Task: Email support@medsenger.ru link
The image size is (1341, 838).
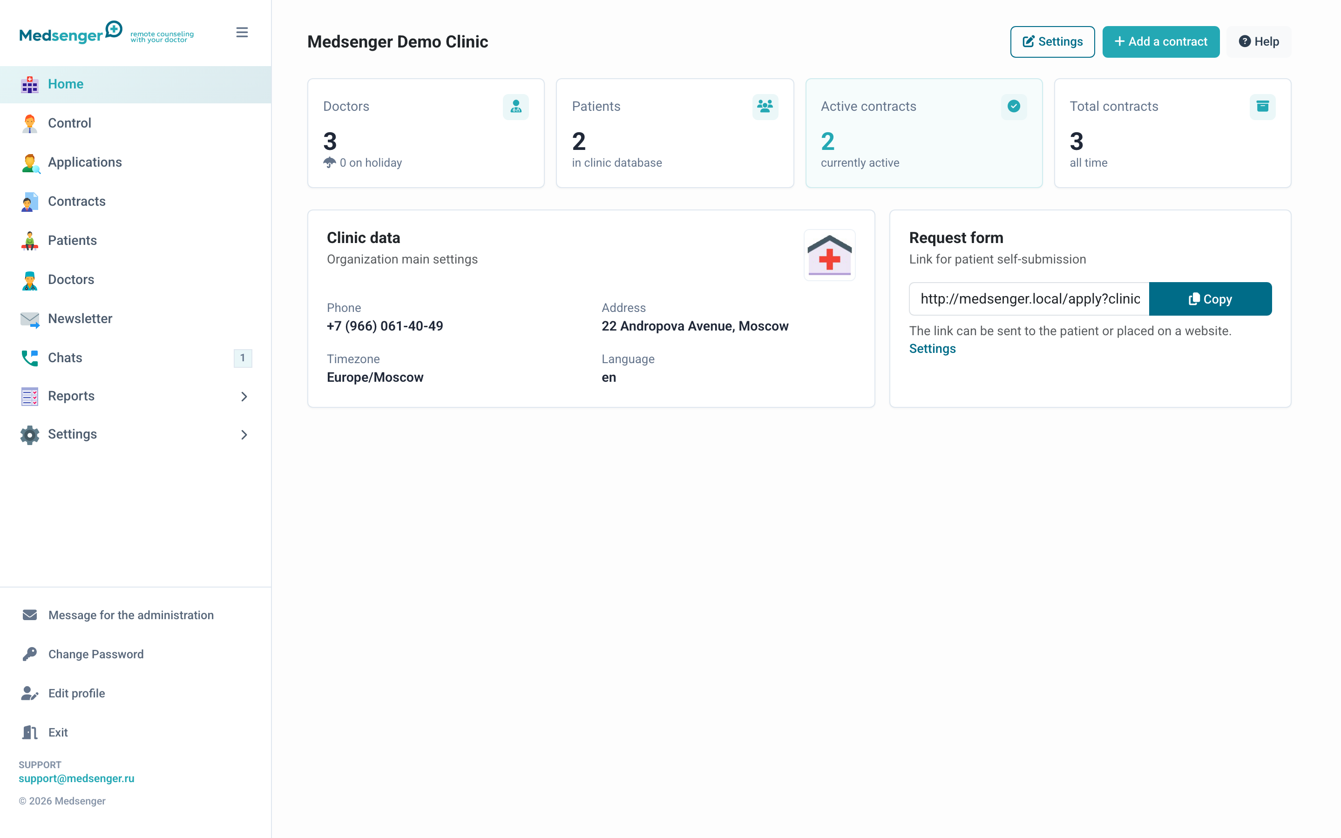Action: 76,778
